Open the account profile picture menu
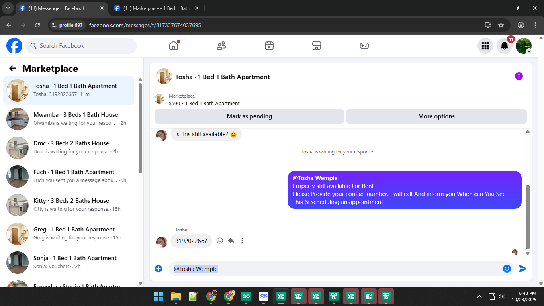 point(524,46)
